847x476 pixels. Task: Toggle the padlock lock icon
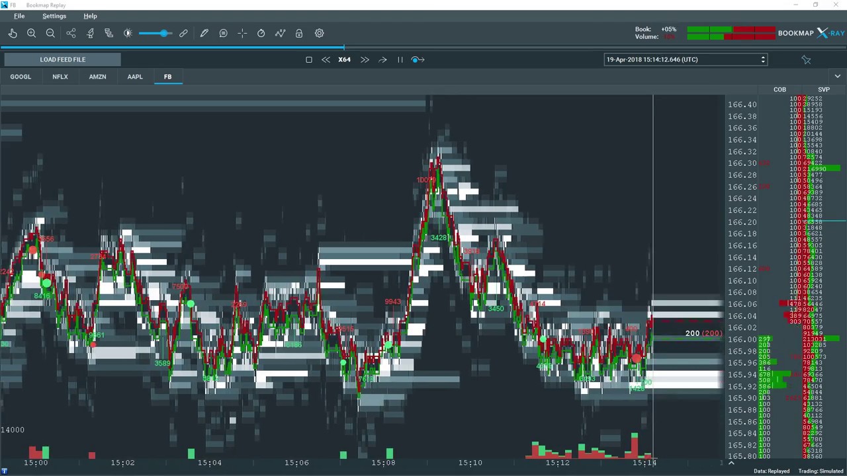pyautogui.click(x=299, y=33)
